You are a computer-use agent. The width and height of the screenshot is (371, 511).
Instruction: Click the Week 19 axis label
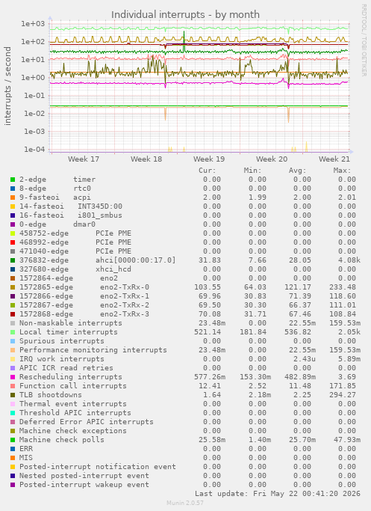209,159
